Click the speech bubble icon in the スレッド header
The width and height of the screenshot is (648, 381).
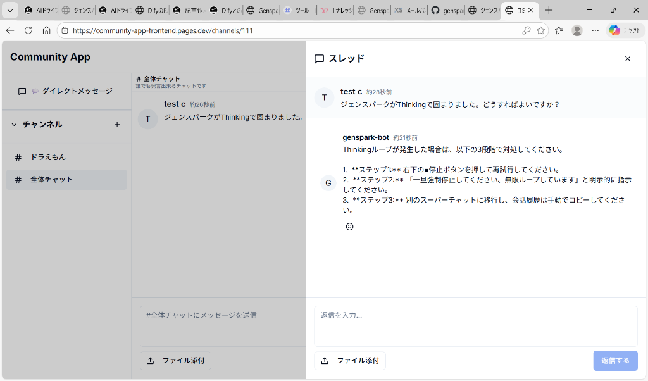click(x=318, y=58)
